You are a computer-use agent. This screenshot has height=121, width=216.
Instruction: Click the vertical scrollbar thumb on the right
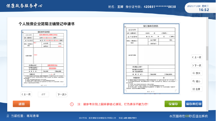click(x=207, y=53)
